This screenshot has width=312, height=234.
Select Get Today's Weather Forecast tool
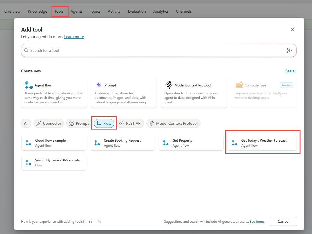point(262,143)
